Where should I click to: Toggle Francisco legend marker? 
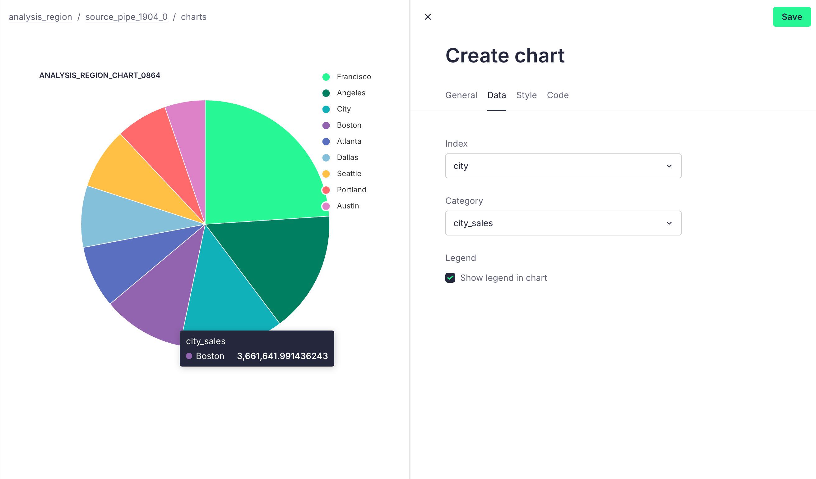[326, 77]
